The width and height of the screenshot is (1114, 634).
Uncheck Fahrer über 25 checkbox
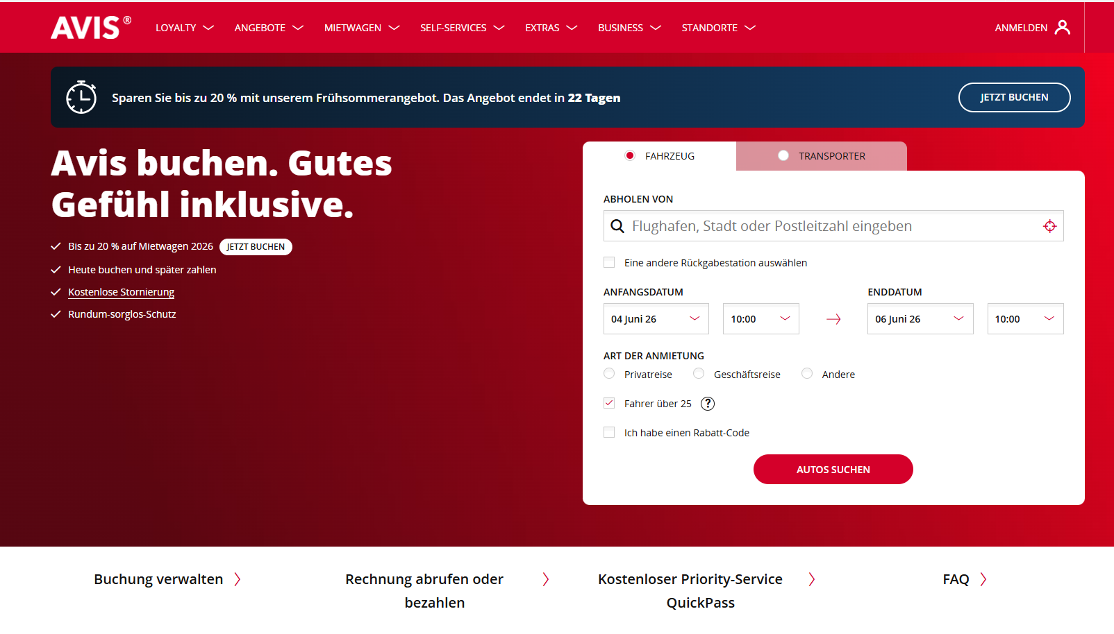609,403
